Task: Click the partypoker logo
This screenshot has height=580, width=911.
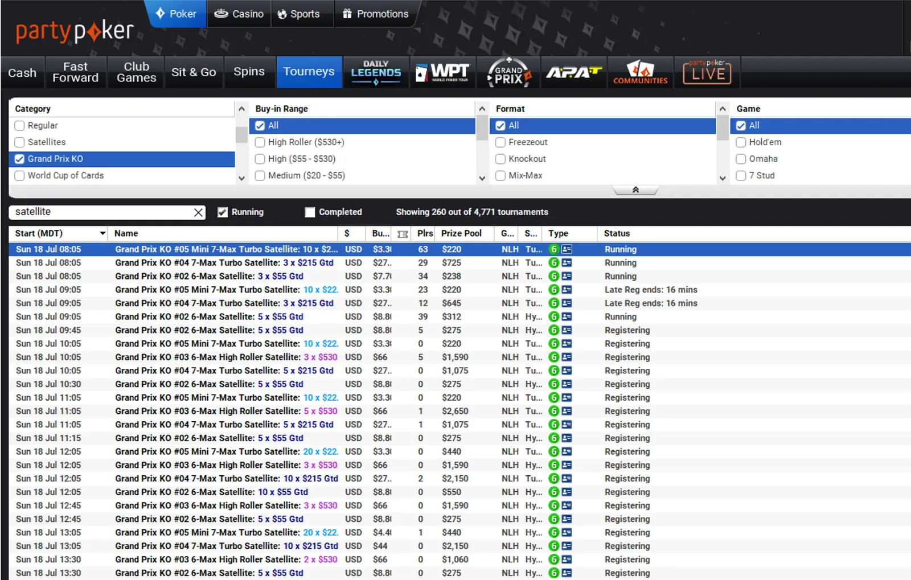Action: 75,31
